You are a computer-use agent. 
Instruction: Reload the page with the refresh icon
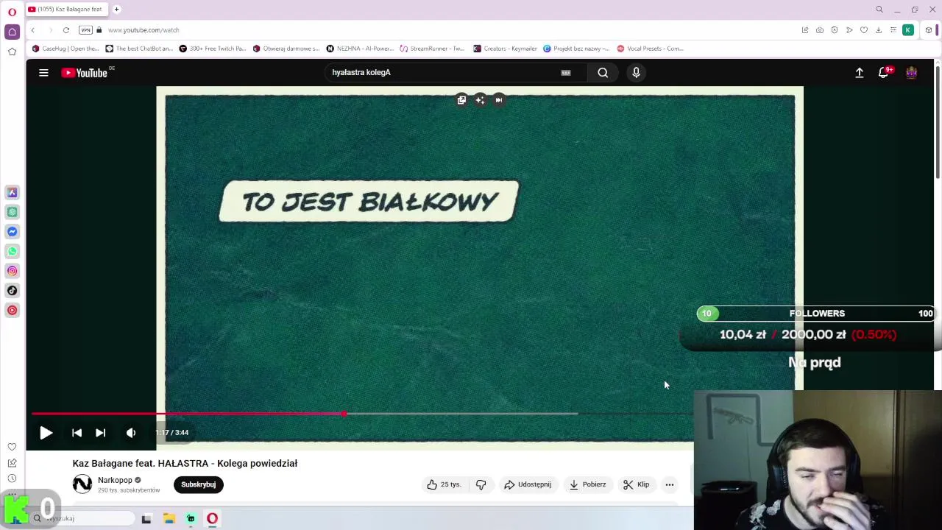66,30
